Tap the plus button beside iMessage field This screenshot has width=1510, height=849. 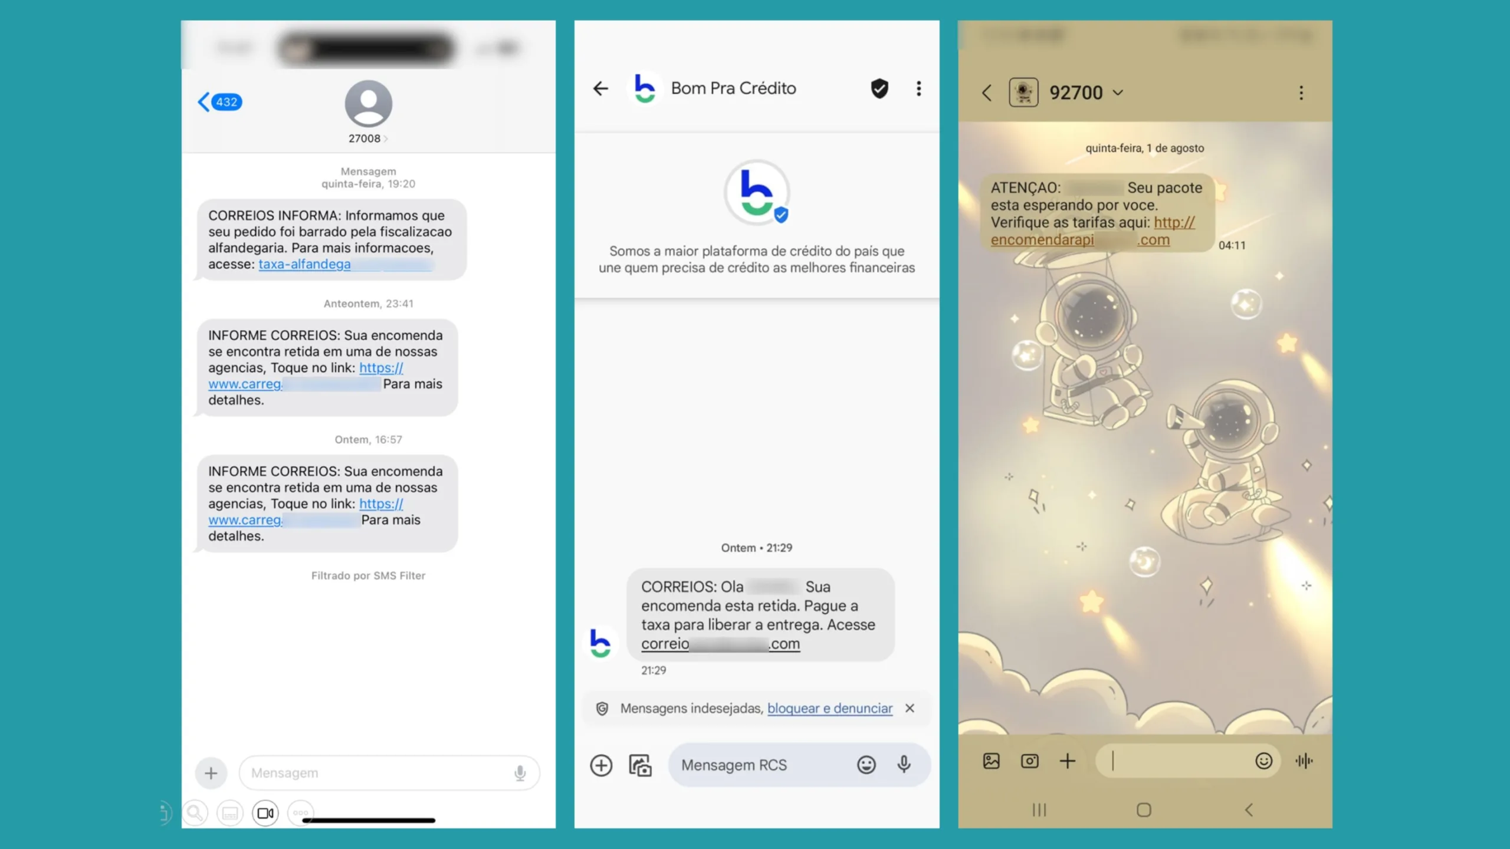click(211, 773)
